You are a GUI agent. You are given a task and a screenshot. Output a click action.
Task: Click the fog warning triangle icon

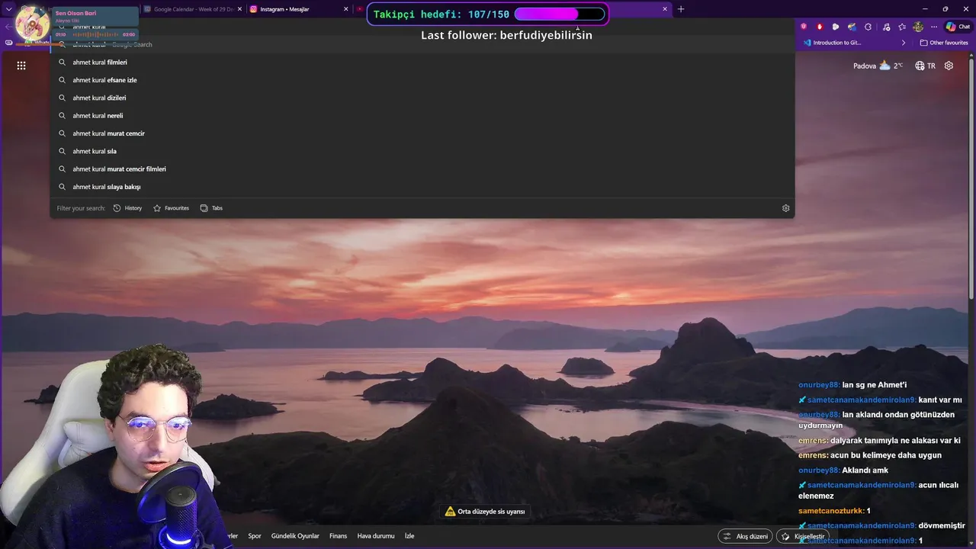450,512
